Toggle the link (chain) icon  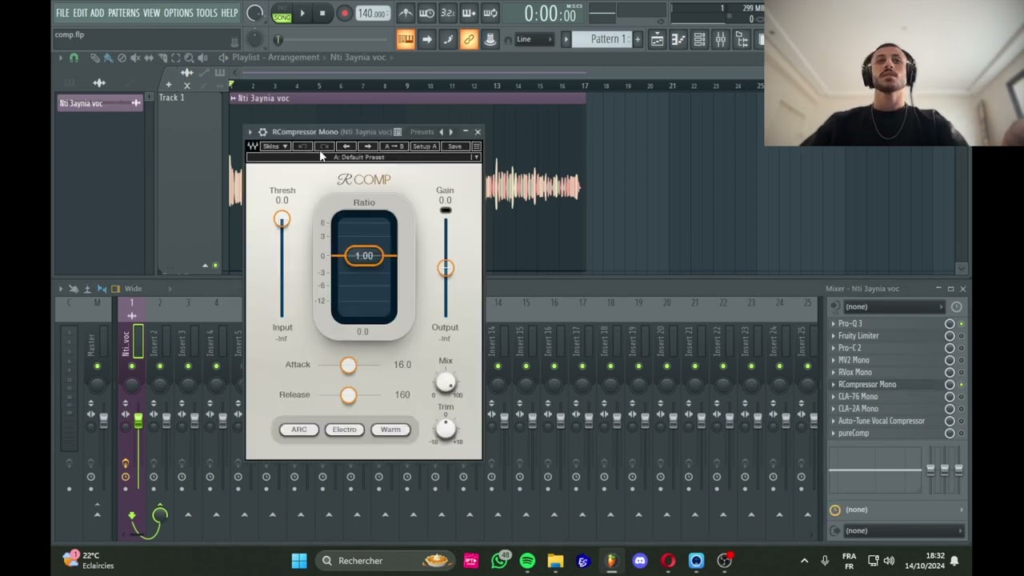coord(469,40)
